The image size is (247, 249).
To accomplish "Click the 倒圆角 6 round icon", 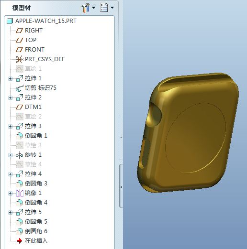I will (20, 231).
